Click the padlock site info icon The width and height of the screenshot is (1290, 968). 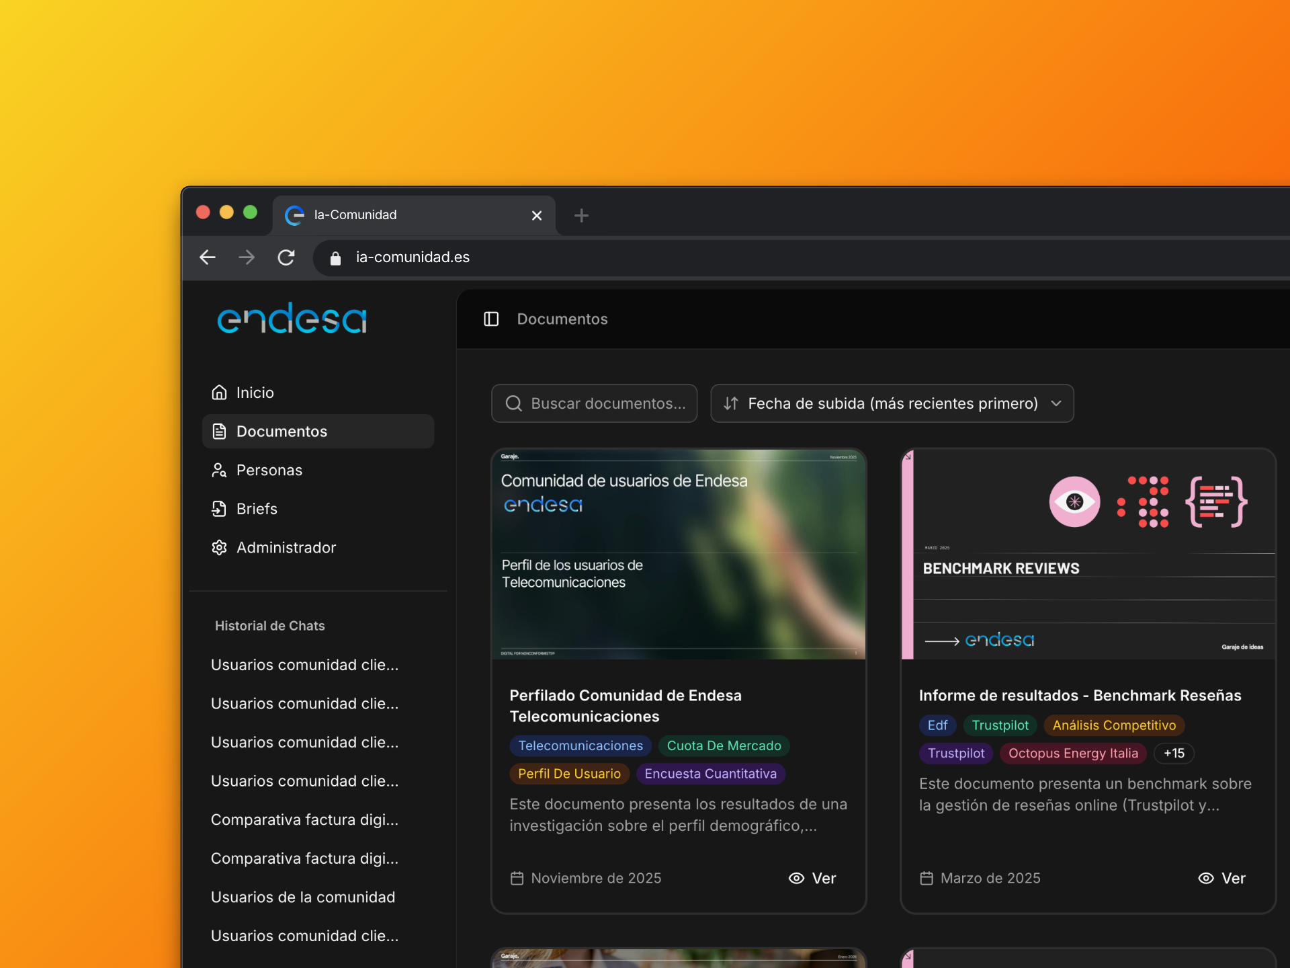(x=335, y=257)
